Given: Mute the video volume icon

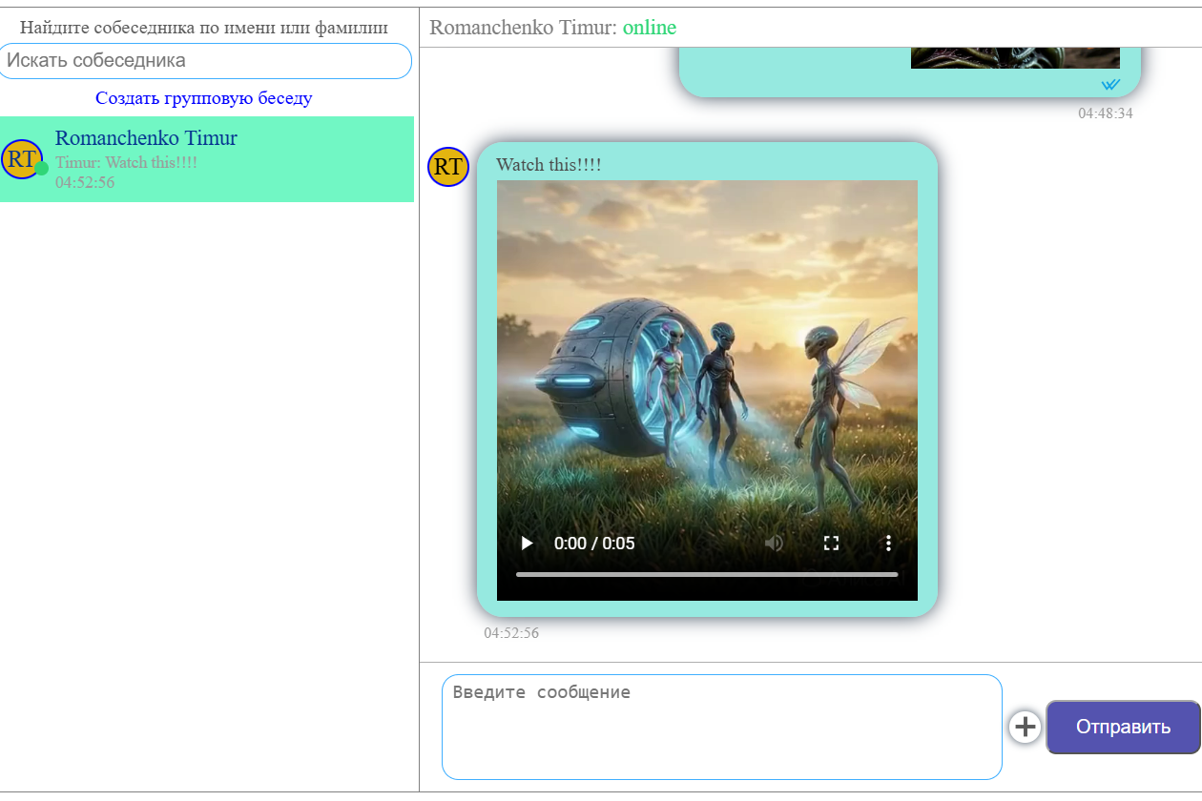Looking at the screenshot, I should click(774, 544).
